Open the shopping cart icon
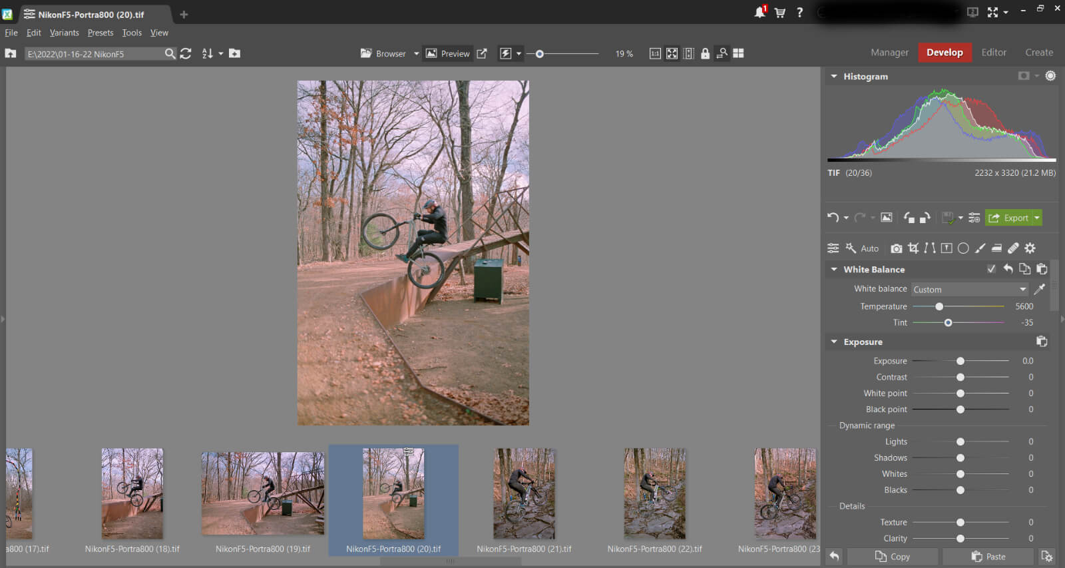Screen dimensions: 1065x568 779,13
